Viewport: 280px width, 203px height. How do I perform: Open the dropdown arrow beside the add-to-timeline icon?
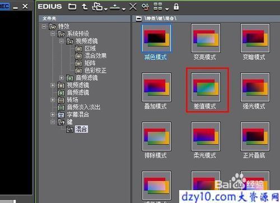pyautogui.click(x=124, y=9)
